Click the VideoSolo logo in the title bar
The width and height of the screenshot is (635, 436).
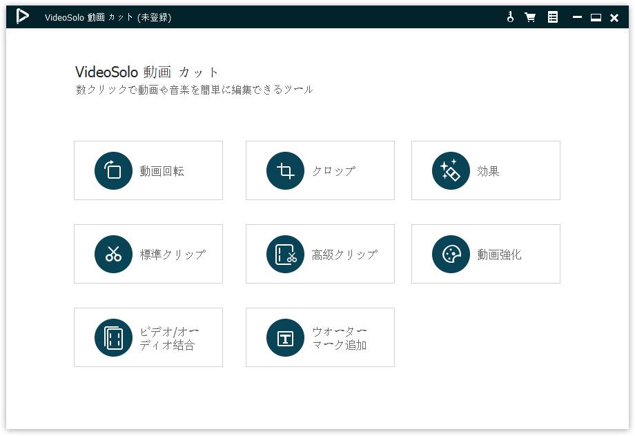[x=23, y=17]
